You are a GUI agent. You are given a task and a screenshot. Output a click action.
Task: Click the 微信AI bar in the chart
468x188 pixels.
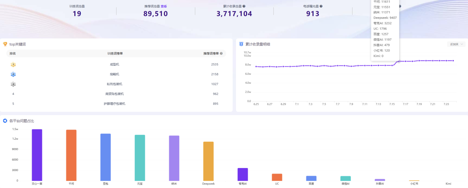click(x=346, y=178)
